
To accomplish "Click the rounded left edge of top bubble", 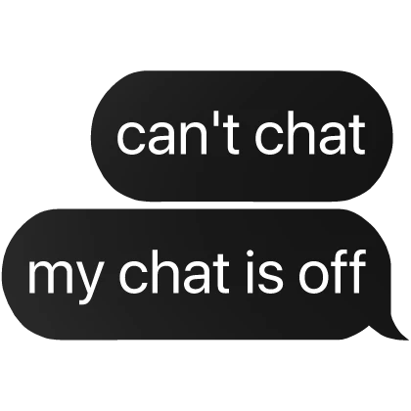I will [98, 136].
